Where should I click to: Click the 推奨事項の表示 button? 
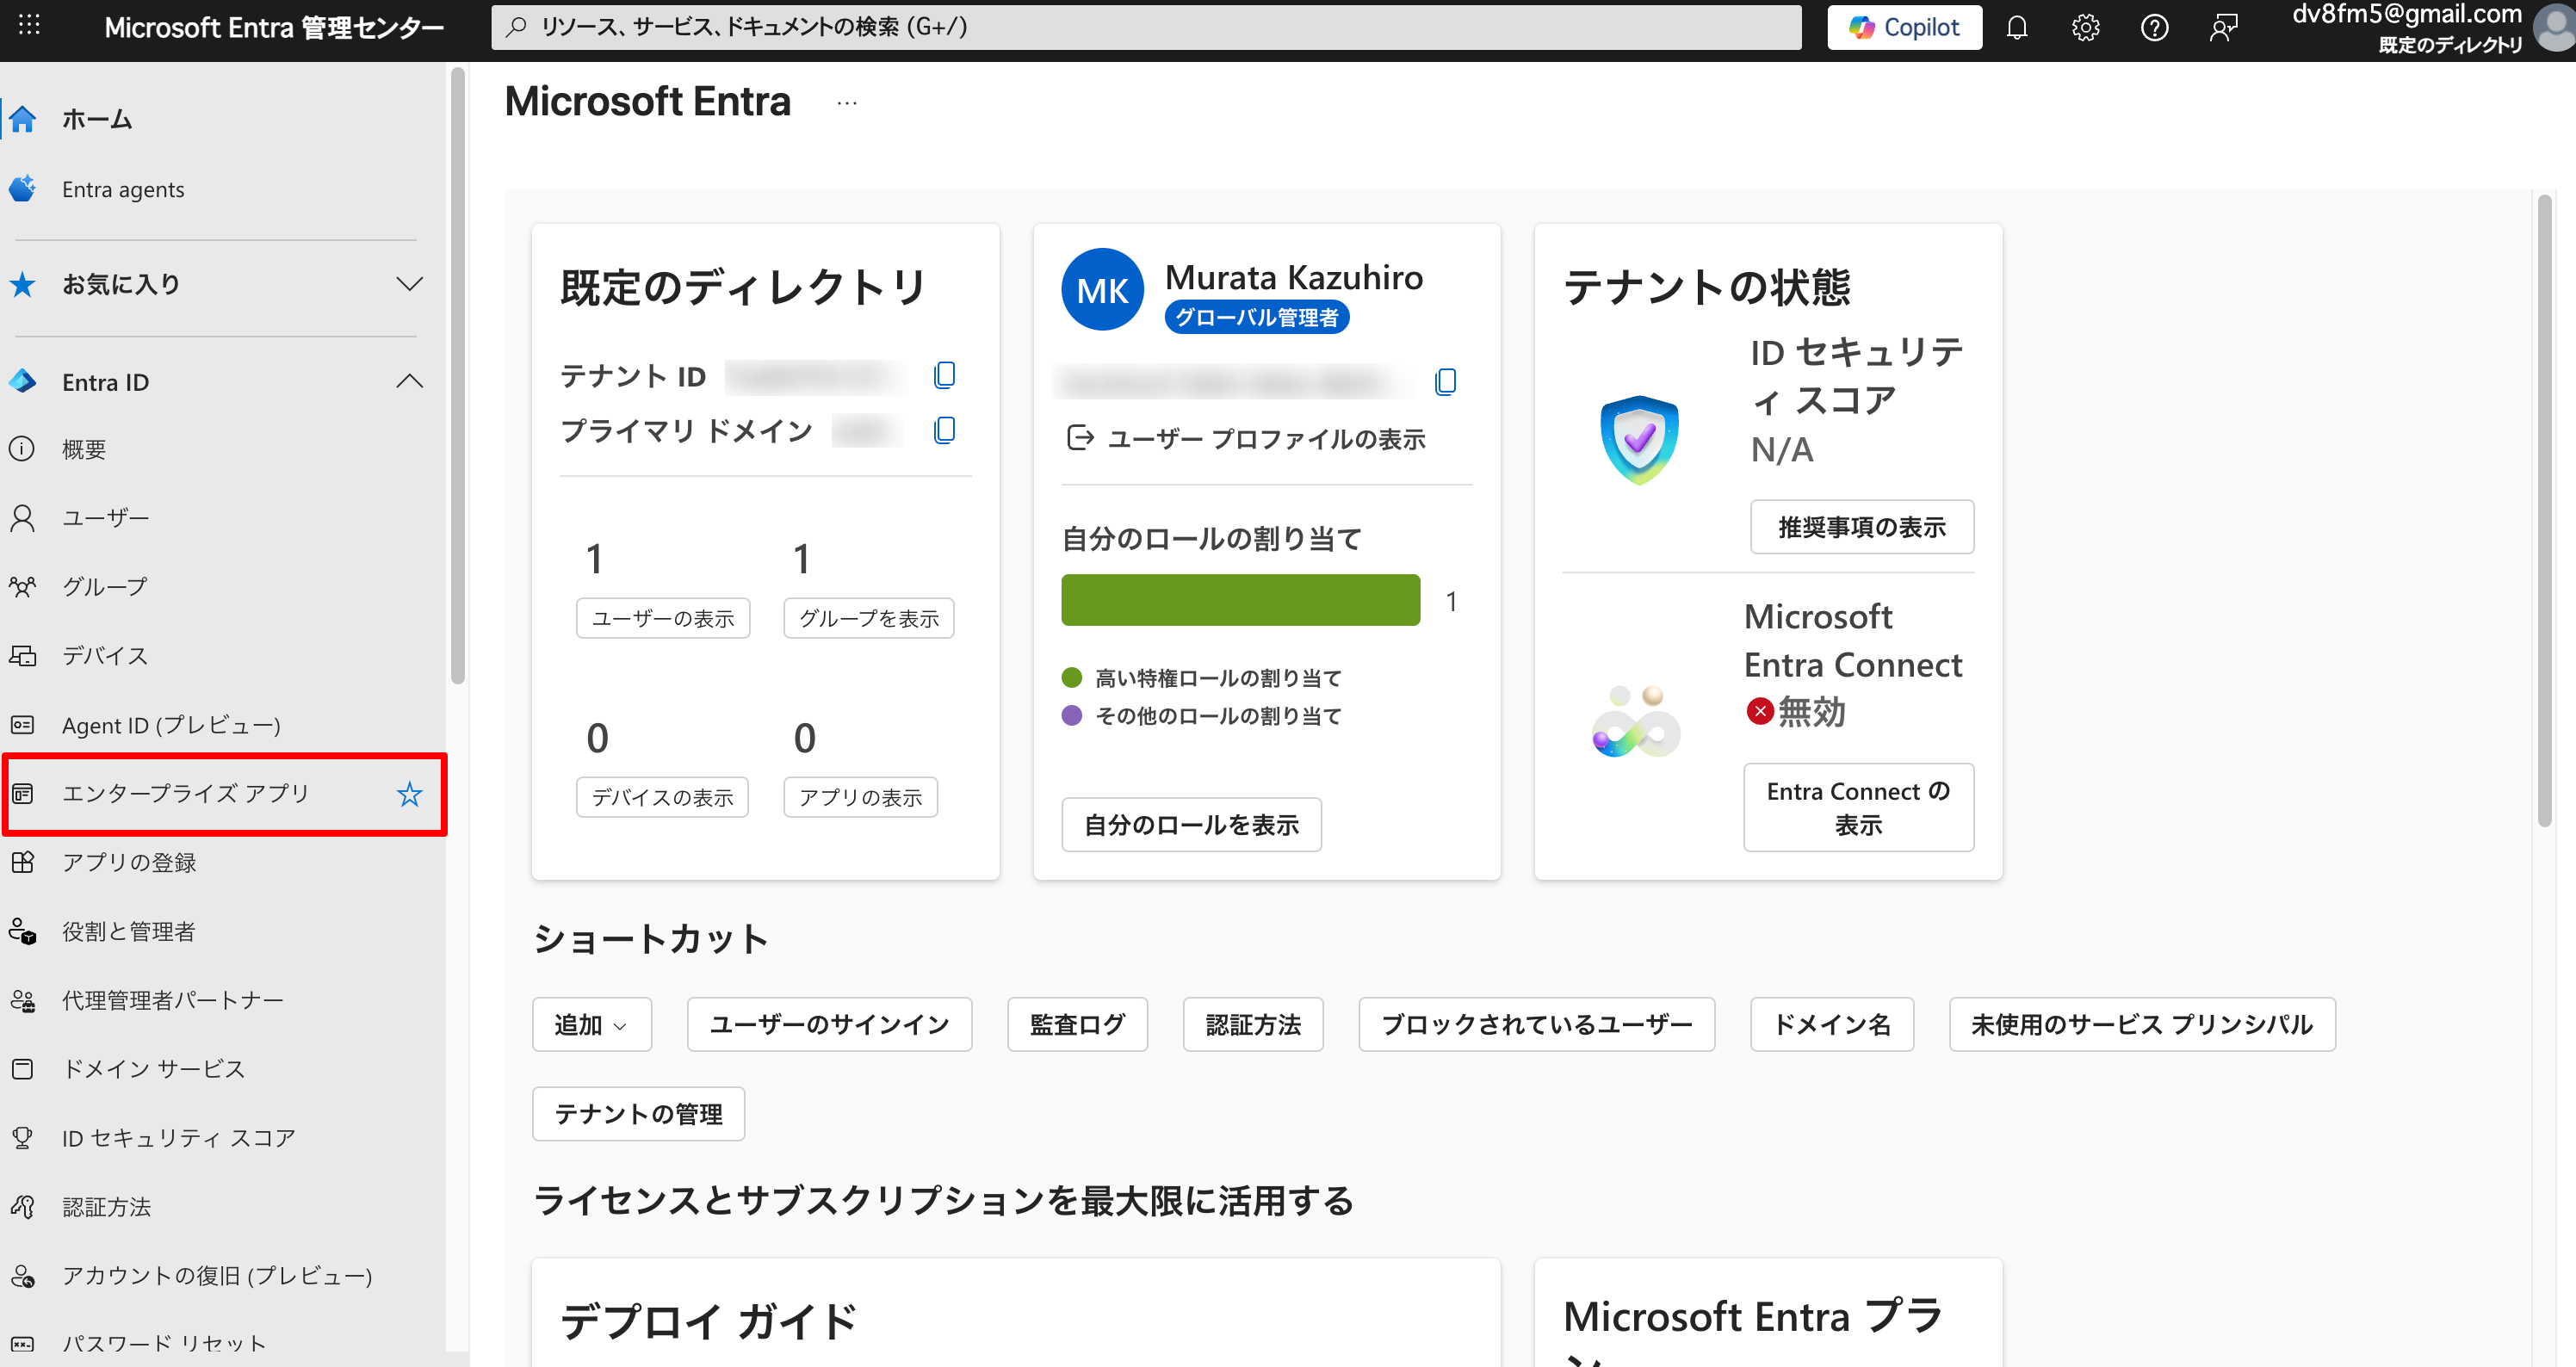pyautogui.click(x=1861, y=527)
